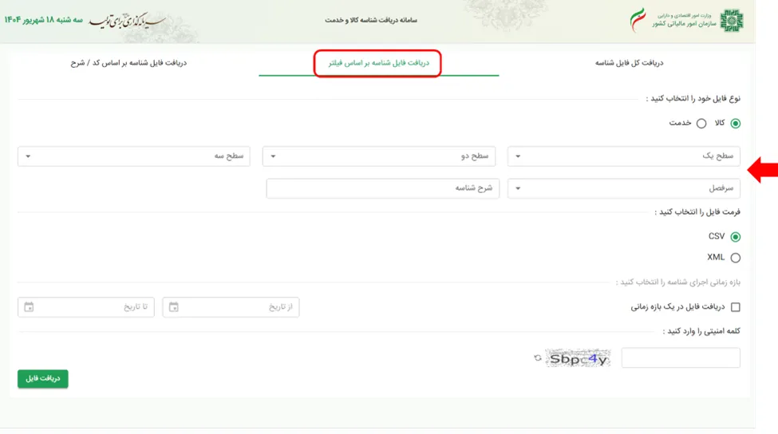
Task: Click the tax organization logo at top right
Action: pyautogui.click(x=732, y=20)
